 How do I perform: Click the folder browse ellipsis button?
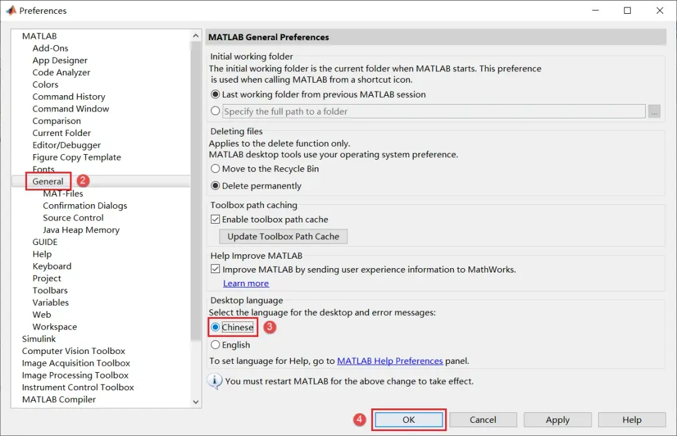tap(654, 112)
